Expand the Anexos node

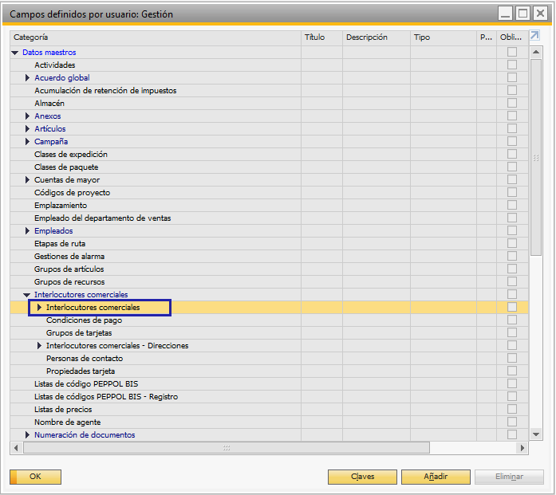pyautogui.click(x=27, y=116)
